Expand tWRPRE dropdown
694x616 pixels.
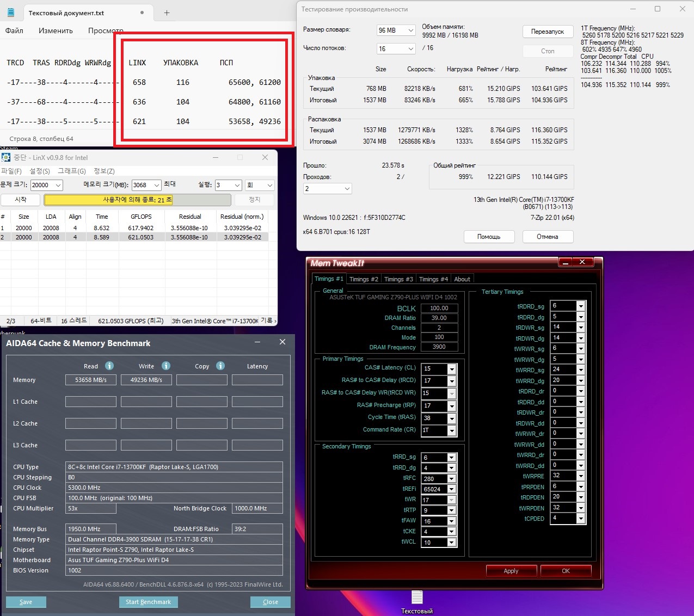point(580,476)
